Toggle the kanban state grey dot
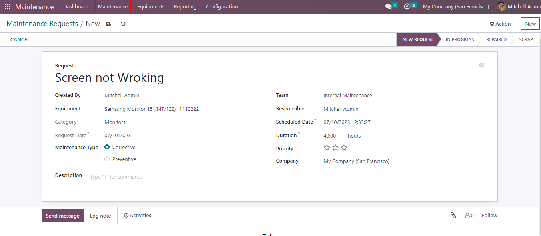The height and width of the screenshot is (236, 541). [x=482, y=65]
